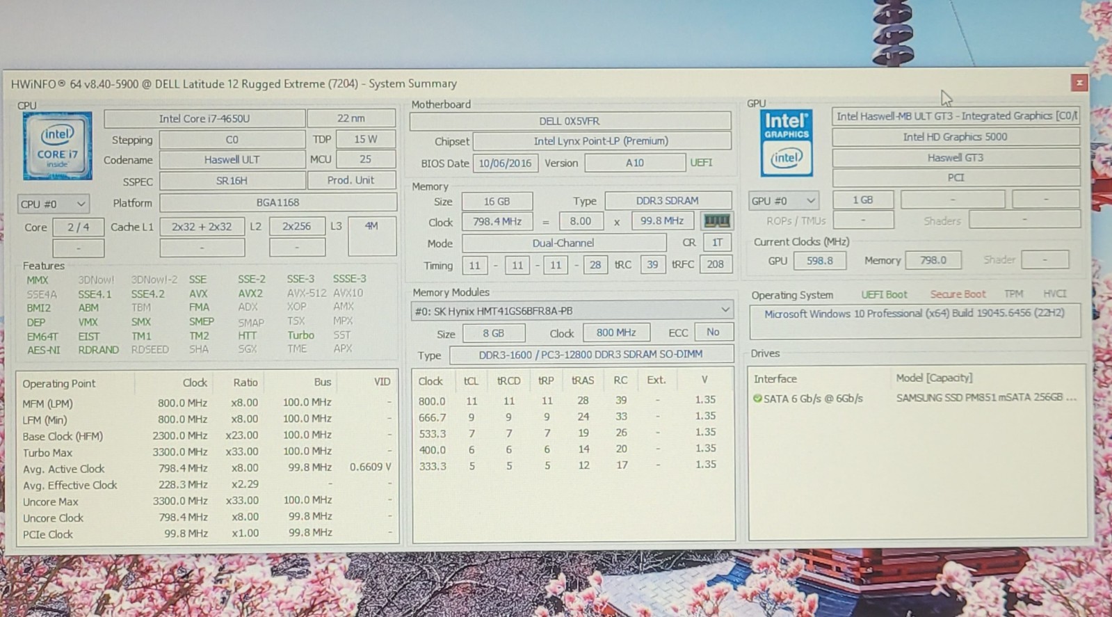The height and width of the screenshot is (617, 1112).
Task: Click the 2 / 4 core count field
Action: pos(79,227)
